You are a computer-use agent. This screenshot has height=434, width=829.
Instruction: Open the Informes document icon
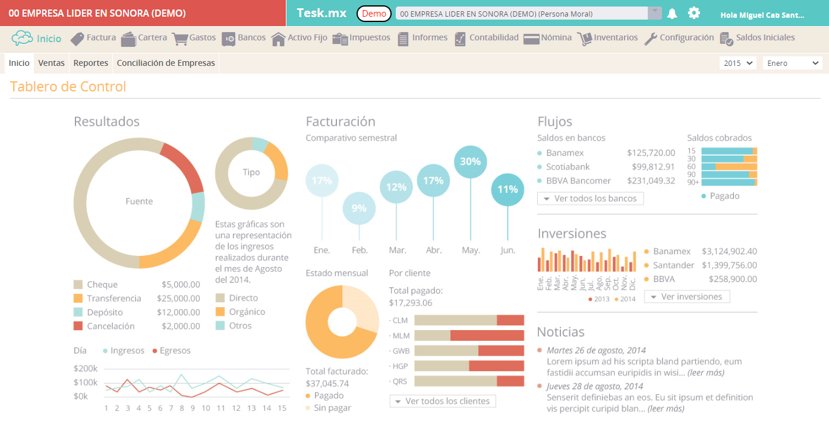[403, 39]
